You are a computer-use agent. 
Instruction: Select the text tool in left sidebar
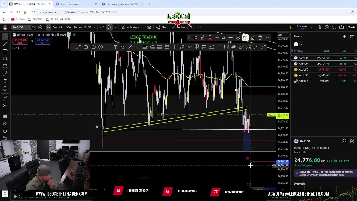point(5,81)
